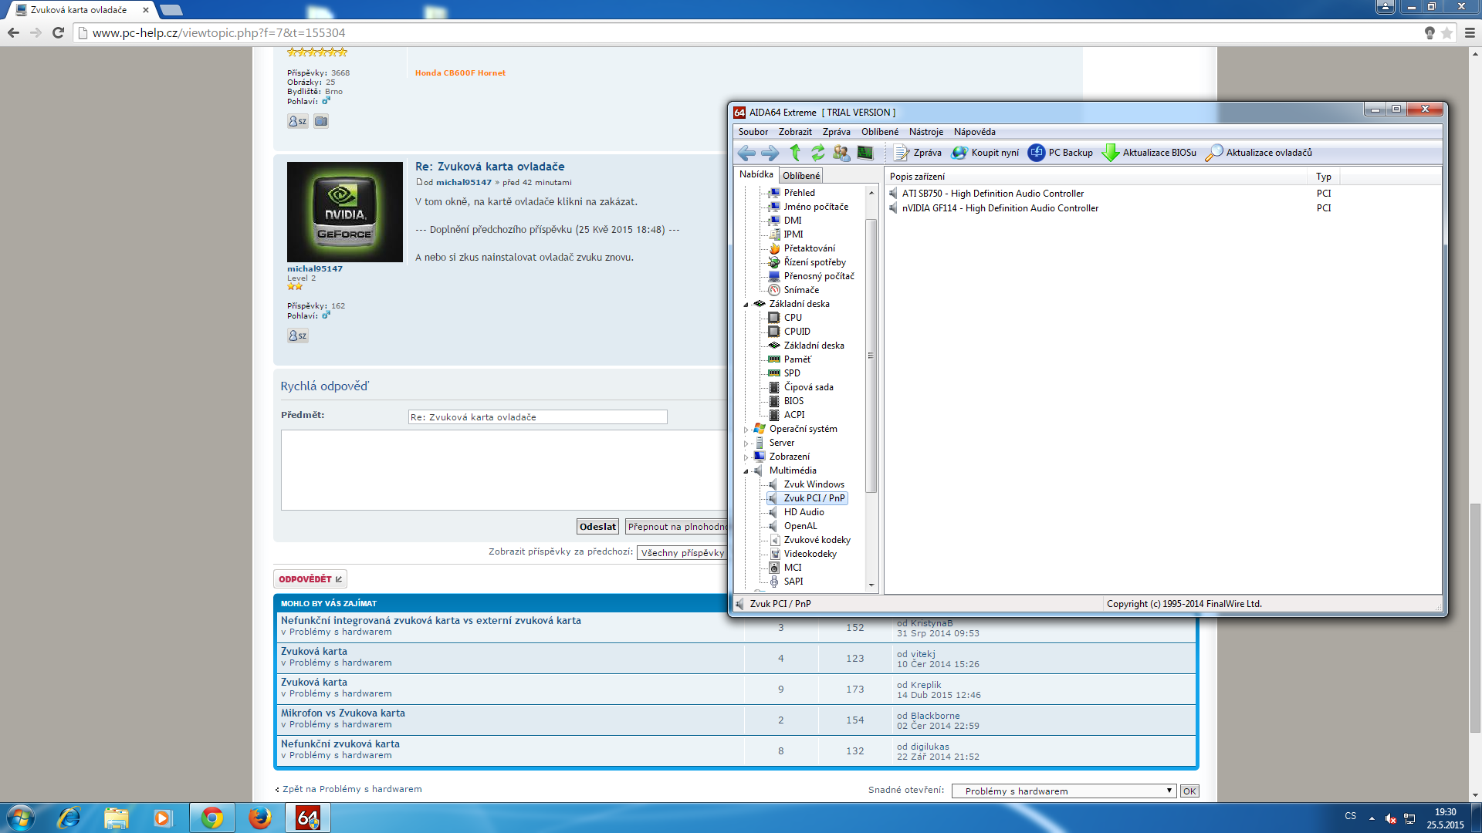This screenshot has height=833, width=1482.
Task: Open michal95147 profile link above the post
Action: [463, 183]
